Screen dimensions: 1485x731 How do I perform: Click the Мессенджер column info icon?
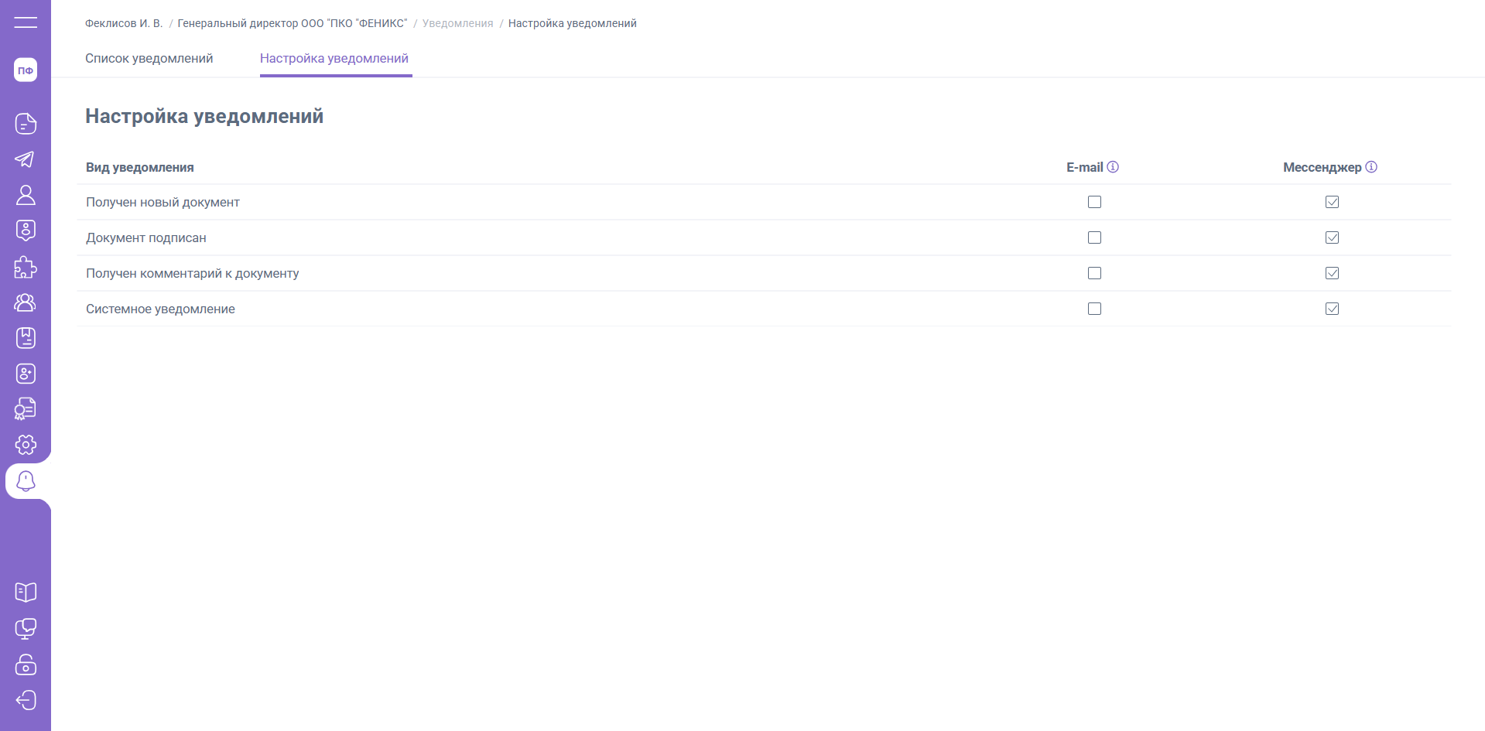1371,167
